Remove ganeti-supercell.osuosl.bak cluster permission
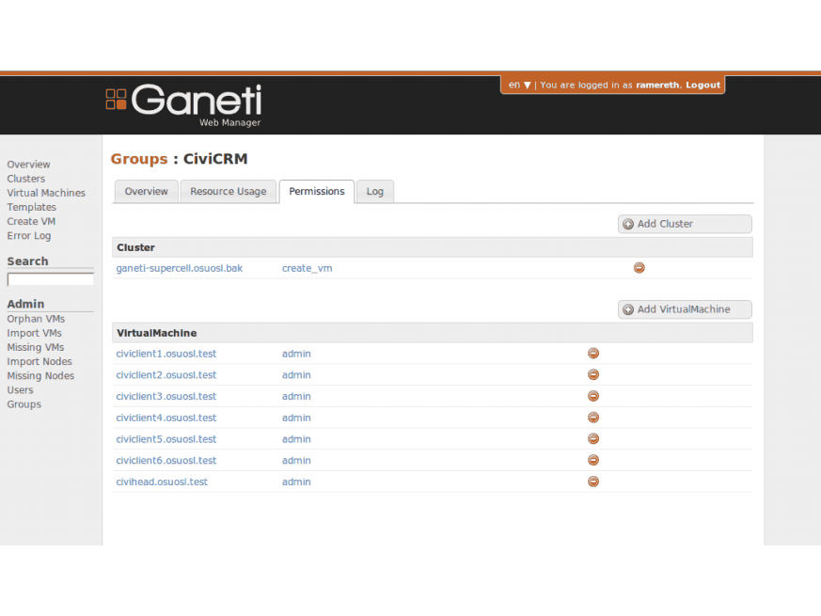 639,268
